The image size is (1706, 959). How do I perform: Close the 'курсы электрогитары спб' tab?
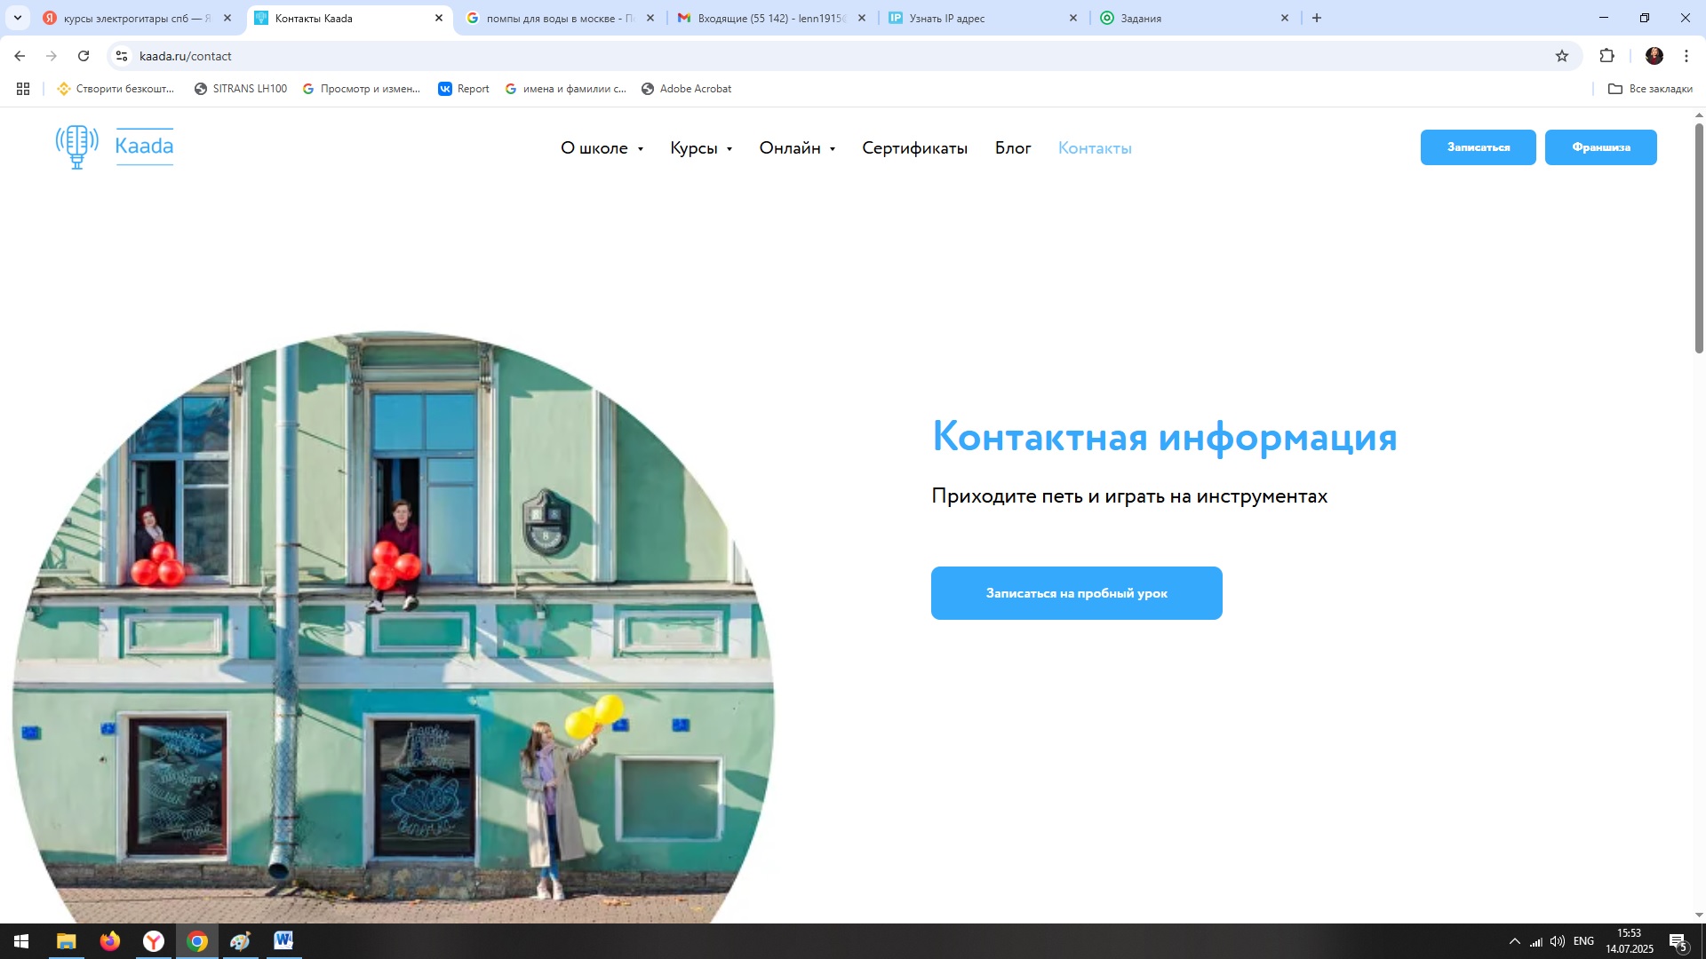(x=227, y=18)
